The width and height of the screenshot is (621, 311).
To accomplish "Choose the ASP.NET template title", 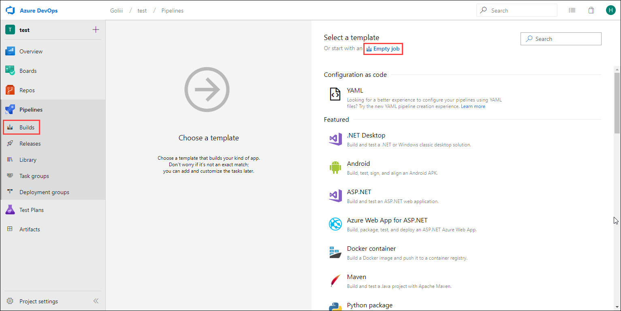I will point(359,192).
